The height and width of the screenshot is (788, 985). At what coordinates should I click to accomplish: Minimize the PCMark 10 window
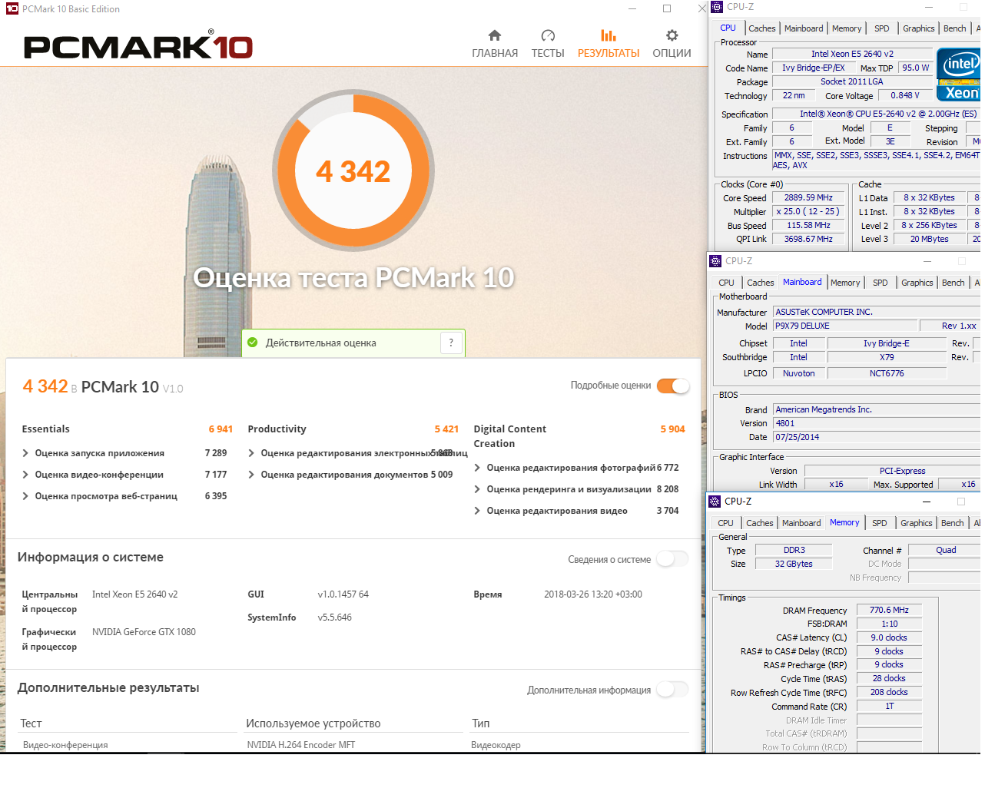(x=632, y=8)
